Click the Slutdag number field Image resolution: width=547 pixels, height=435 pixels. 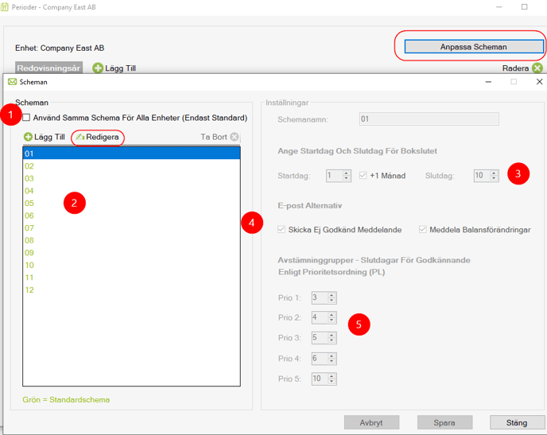pyautogui.click(x=482, y=176)
